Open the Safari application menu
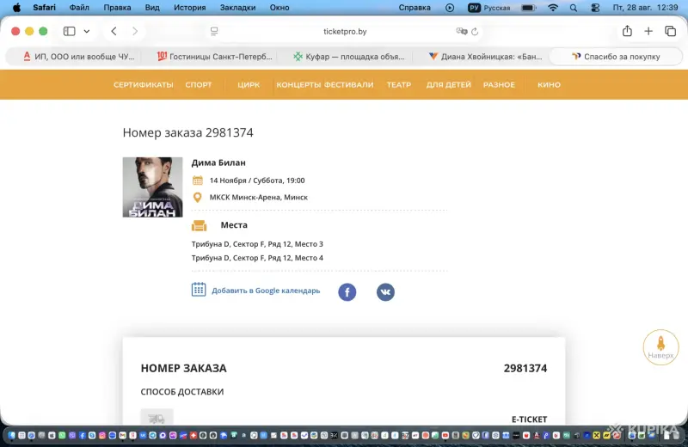Image resolution: width=688 pixels, height=447 pixels. 45,8
